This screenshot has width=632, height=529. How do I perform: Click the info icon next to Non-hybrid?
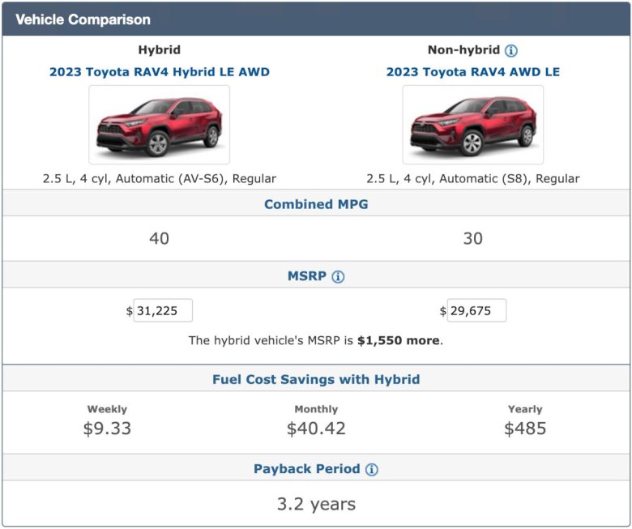pos(511,50)
